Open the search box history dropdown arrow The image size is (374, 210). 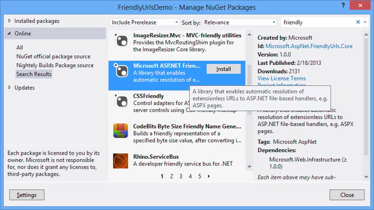coord(365,22)
